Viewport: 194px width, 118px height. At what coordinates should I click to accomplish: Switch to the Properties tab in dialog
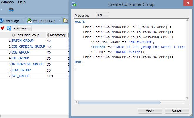coord(82,16)
